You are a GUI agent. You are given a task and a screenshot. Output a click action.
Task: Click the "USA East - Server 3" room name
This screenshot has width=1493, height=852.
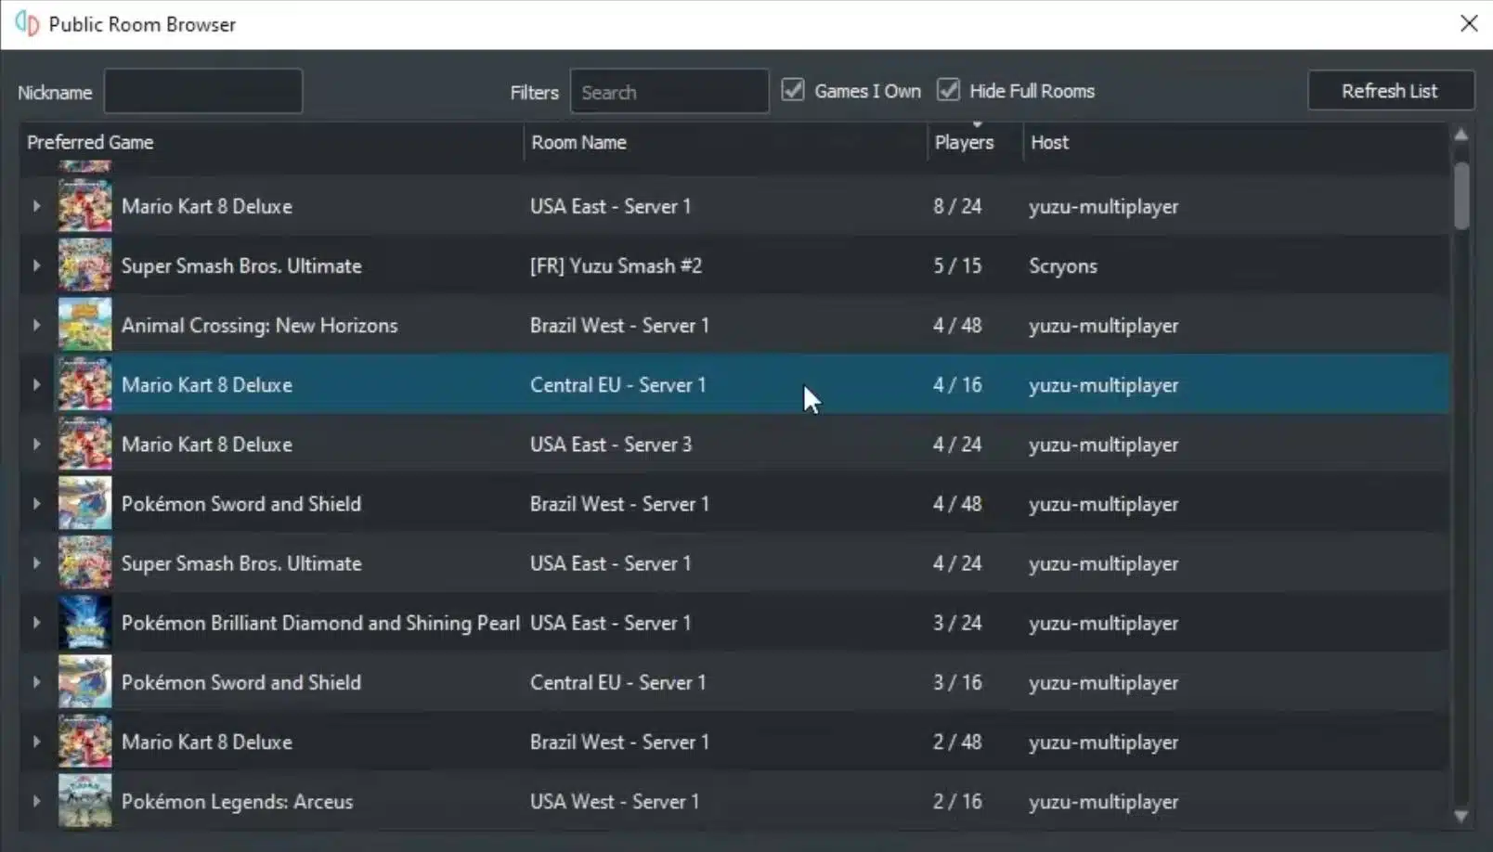point(611,445)
